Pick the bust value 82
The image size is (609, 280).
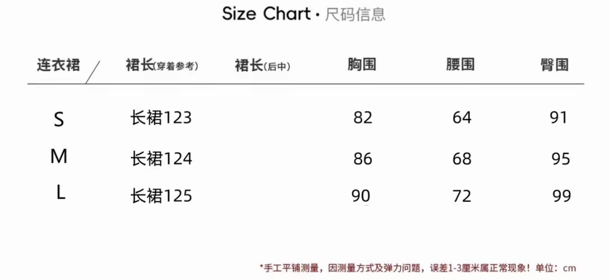363,118
